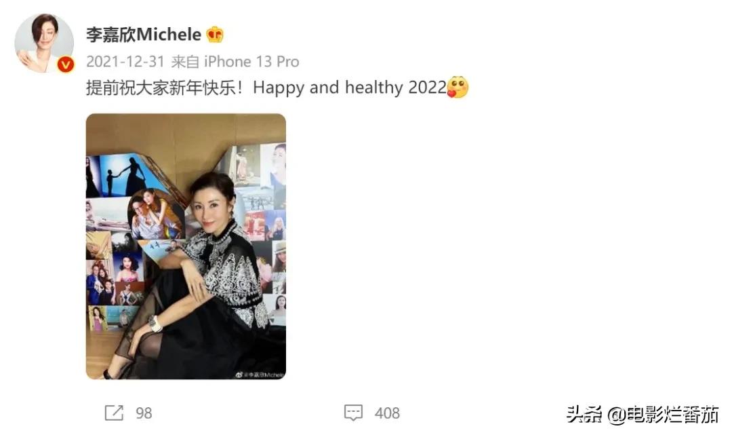Screen dimensions: 732x437
Task: Click the wristwatch in the photo
Action: [x=155, y=324]
